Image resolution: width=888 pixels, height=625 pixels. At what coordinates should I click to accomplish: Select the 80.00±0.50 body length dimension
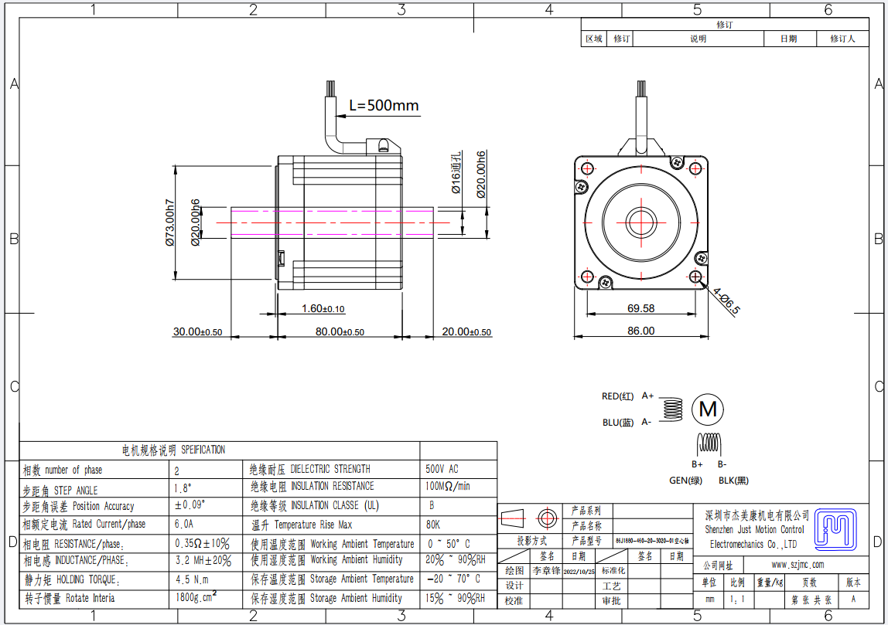pyautogui.click(x=339, y=331)
